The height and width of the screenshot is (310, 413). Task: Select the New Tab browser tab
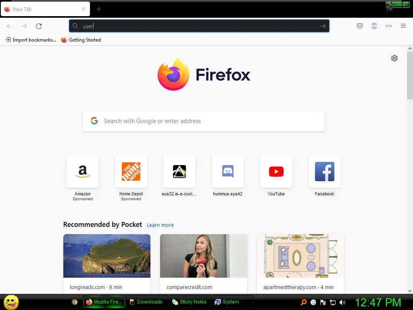point(45,9)
